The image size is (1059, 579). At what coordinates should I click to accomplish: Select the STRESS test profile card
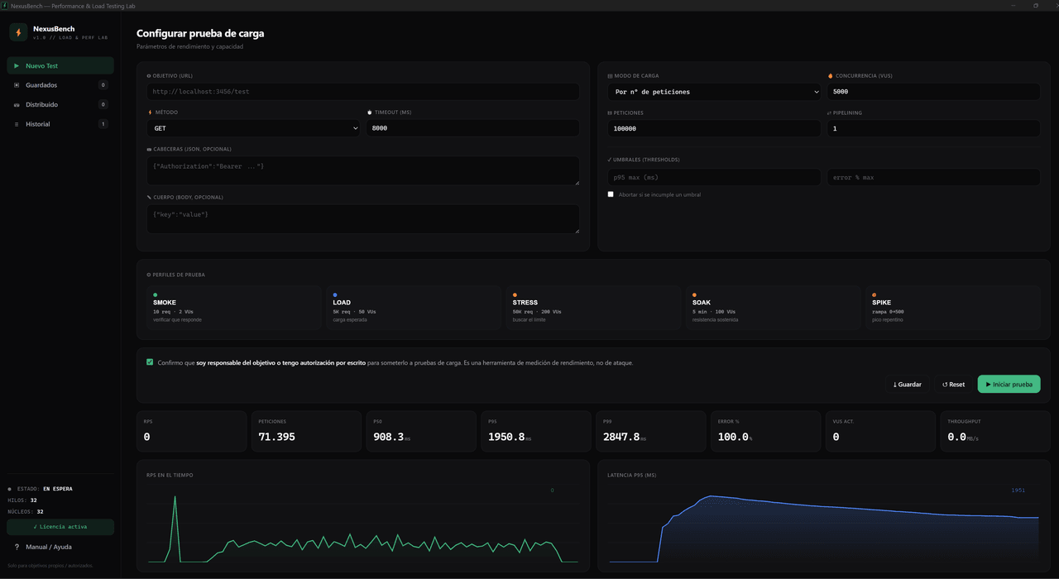[593, 309]
